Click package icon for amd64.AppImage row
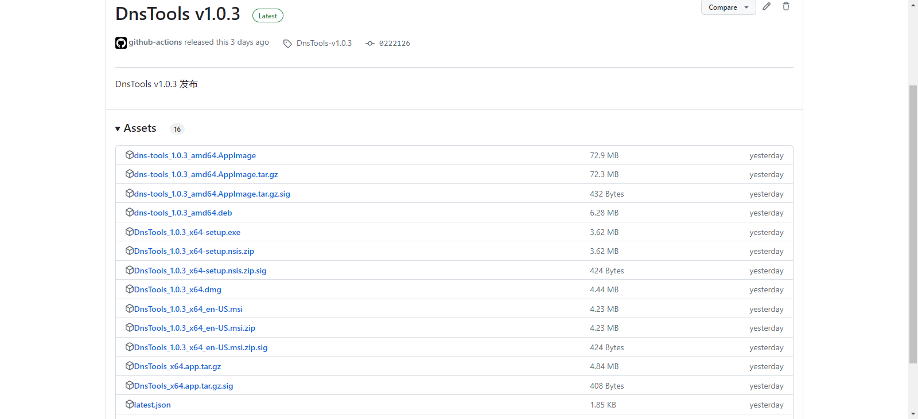This screenshot has width=918, height=419. coord(130,155)
